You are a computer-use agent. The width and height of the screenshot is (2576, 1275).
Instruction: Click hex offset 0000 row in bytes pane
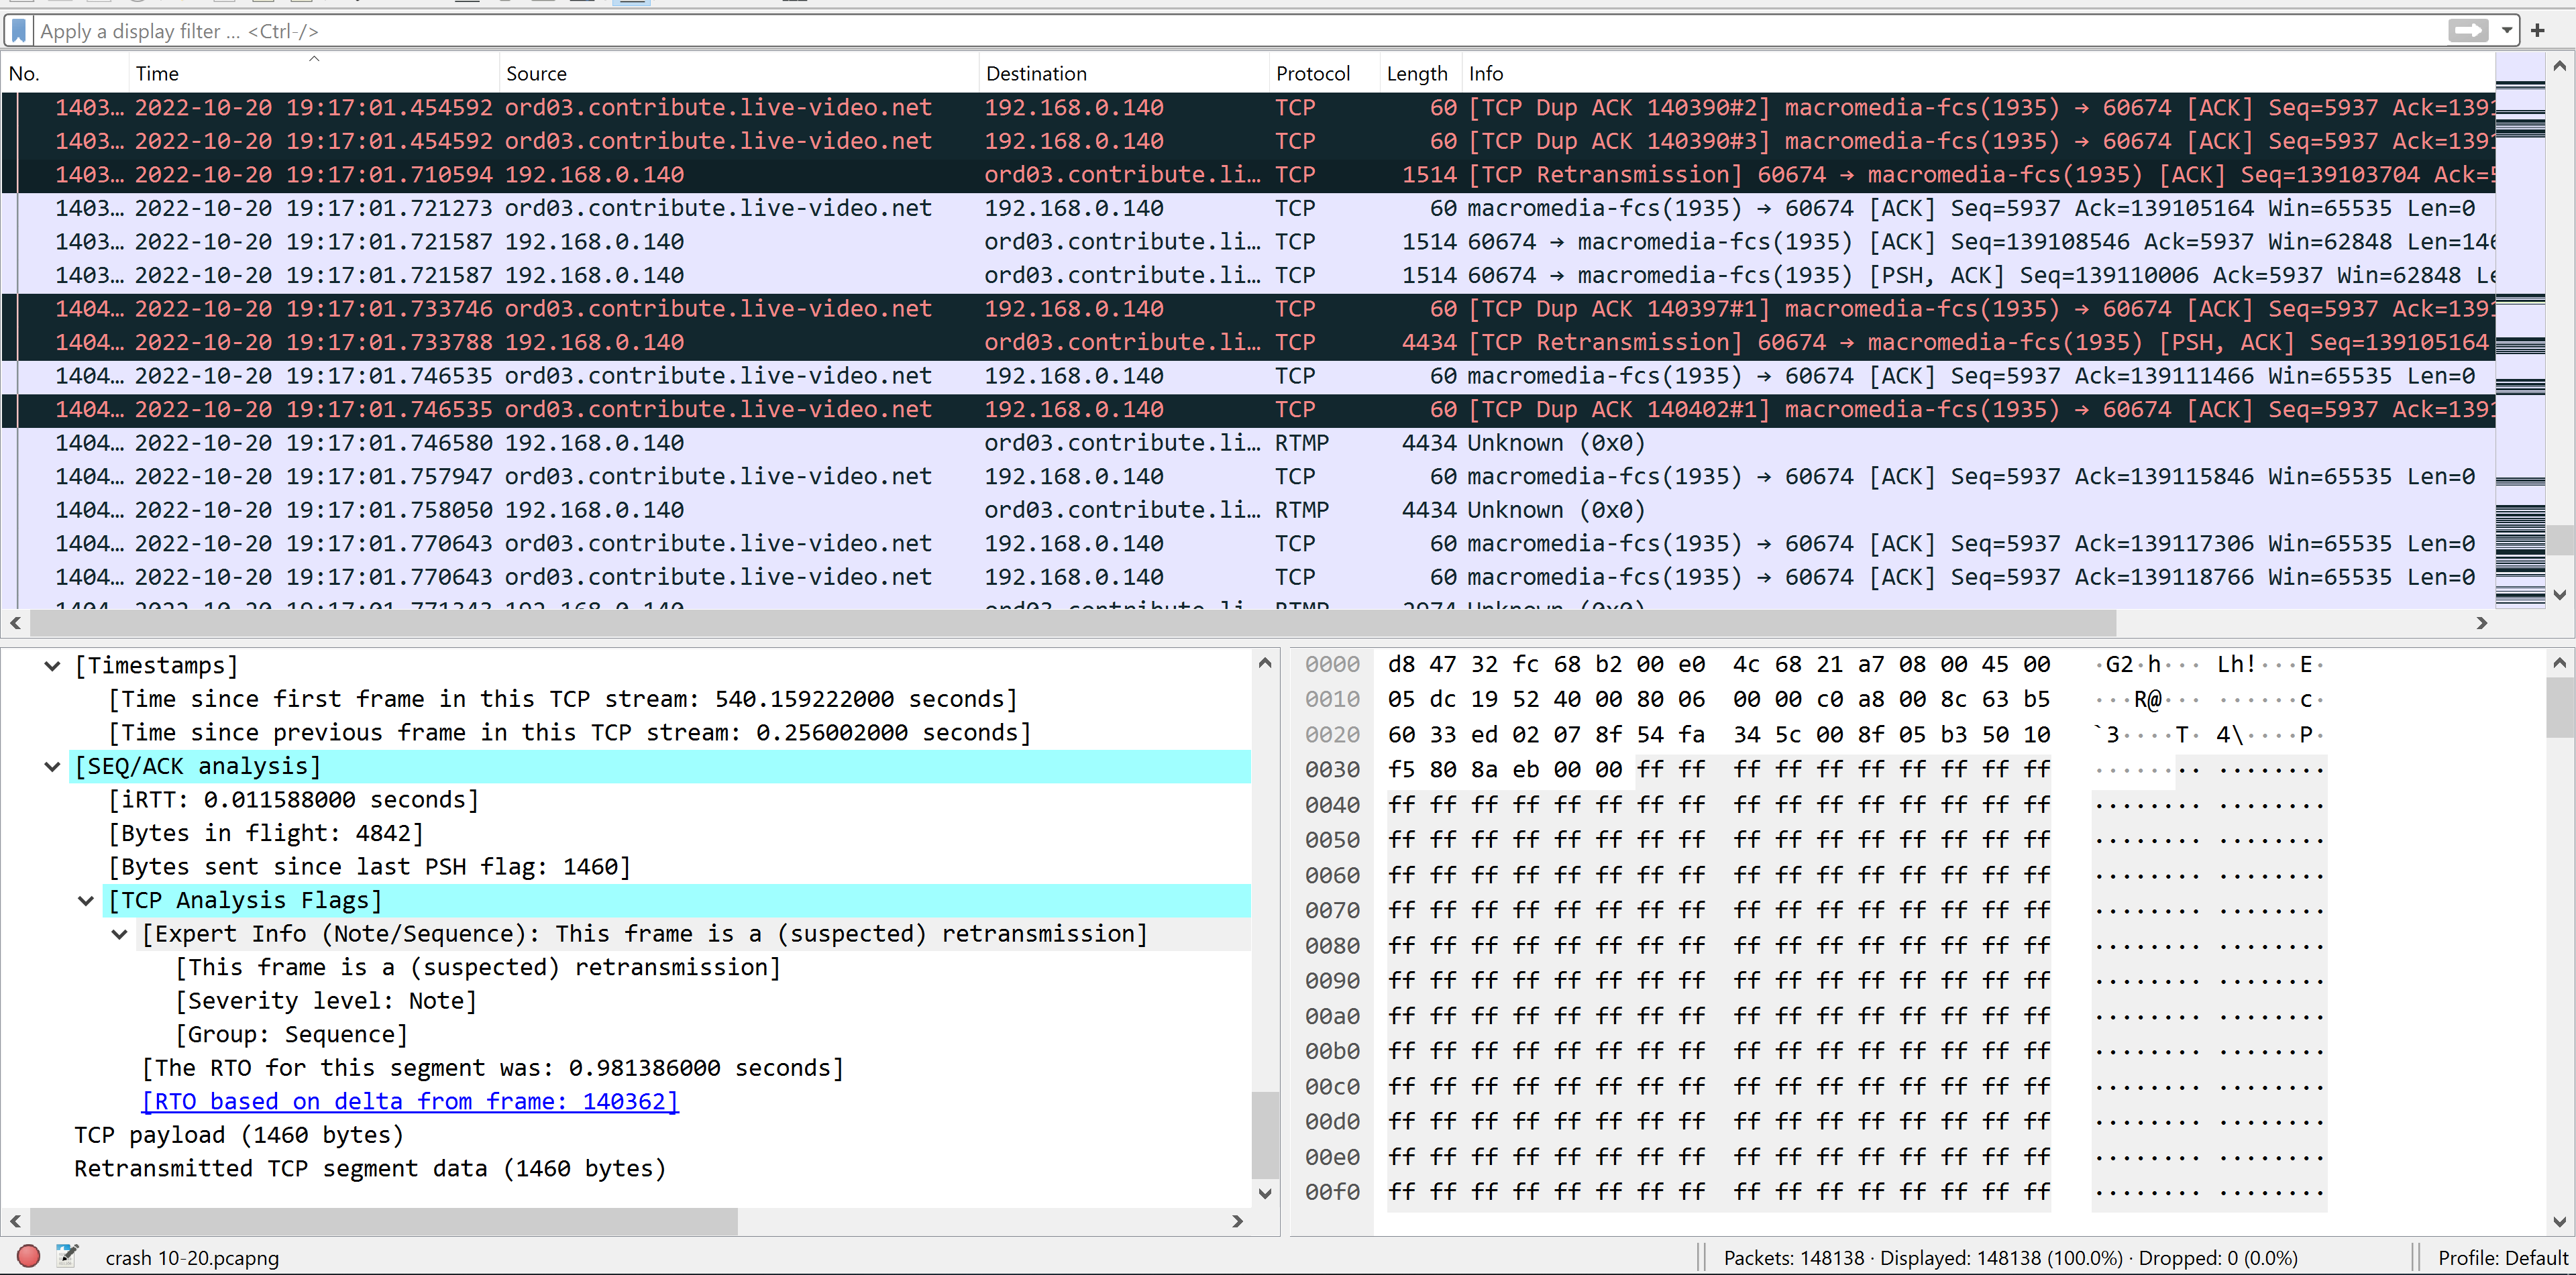coord(1332,664)
